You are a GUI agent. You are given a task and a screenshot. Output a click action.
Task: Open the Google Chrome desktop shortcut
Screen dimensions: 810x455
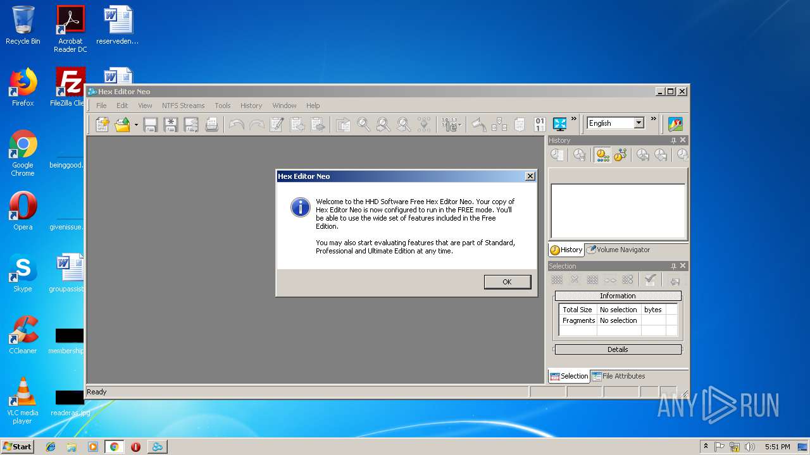coord(23,154)
